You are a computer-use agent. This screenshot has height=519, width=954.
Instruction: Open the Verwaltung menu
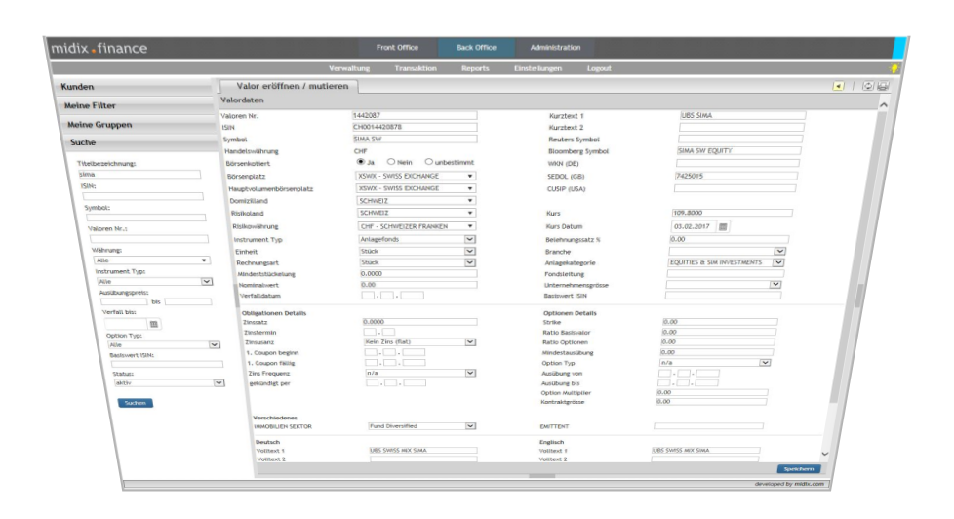coord(349,68)
